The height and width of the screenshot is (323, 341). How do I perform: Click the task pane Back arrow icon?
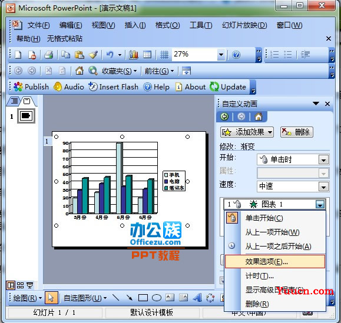click(224, 116)
